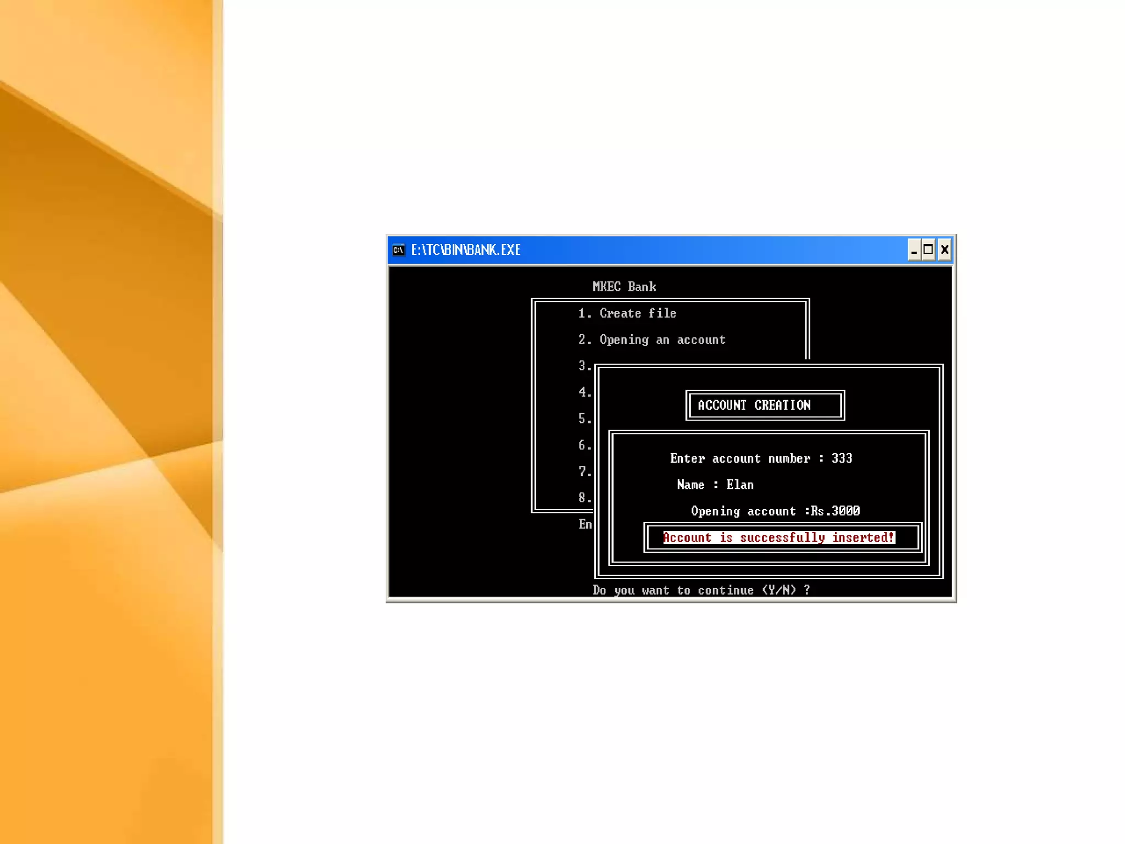The height and width of the screenshot is (844, 1125).
Task: Click the MKEC Bank heading
Action: [624, 287]
